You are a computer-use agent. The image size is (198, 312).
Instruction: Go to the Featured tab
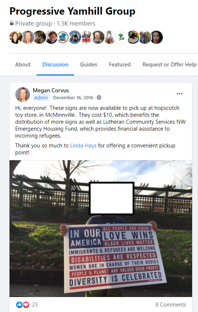coord(120,65)
